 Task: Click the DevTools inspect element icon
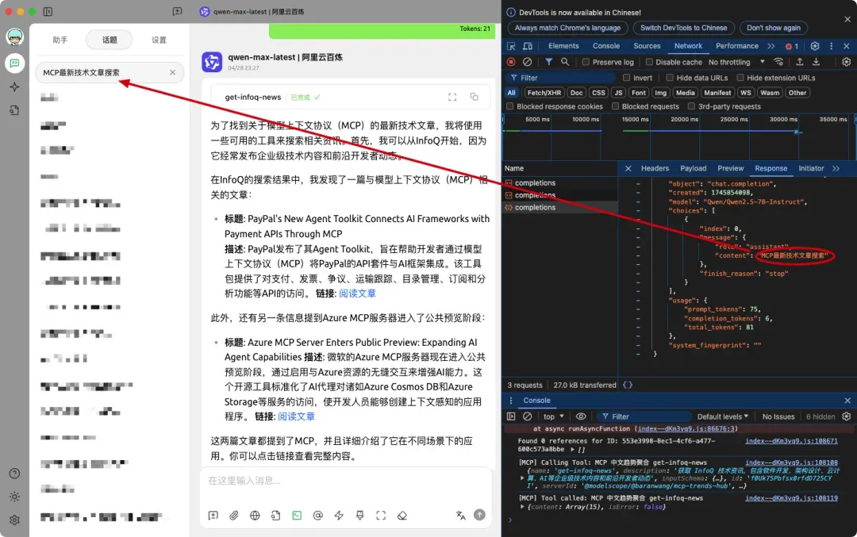[511, 47]
